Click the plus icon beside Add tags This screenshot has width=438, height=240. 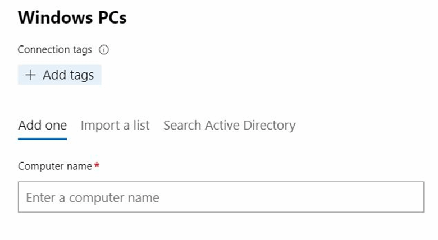30,75
